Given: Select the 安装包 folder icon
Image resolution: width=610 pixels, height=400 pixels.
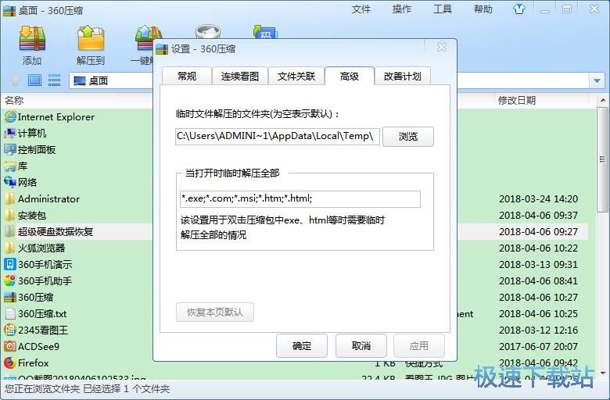Looking at the screenshot, I should (x=10, y=216).
